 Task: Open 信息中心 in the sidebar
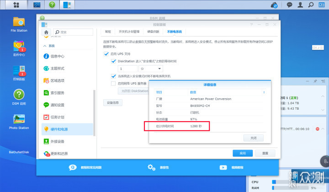[67, 56]
